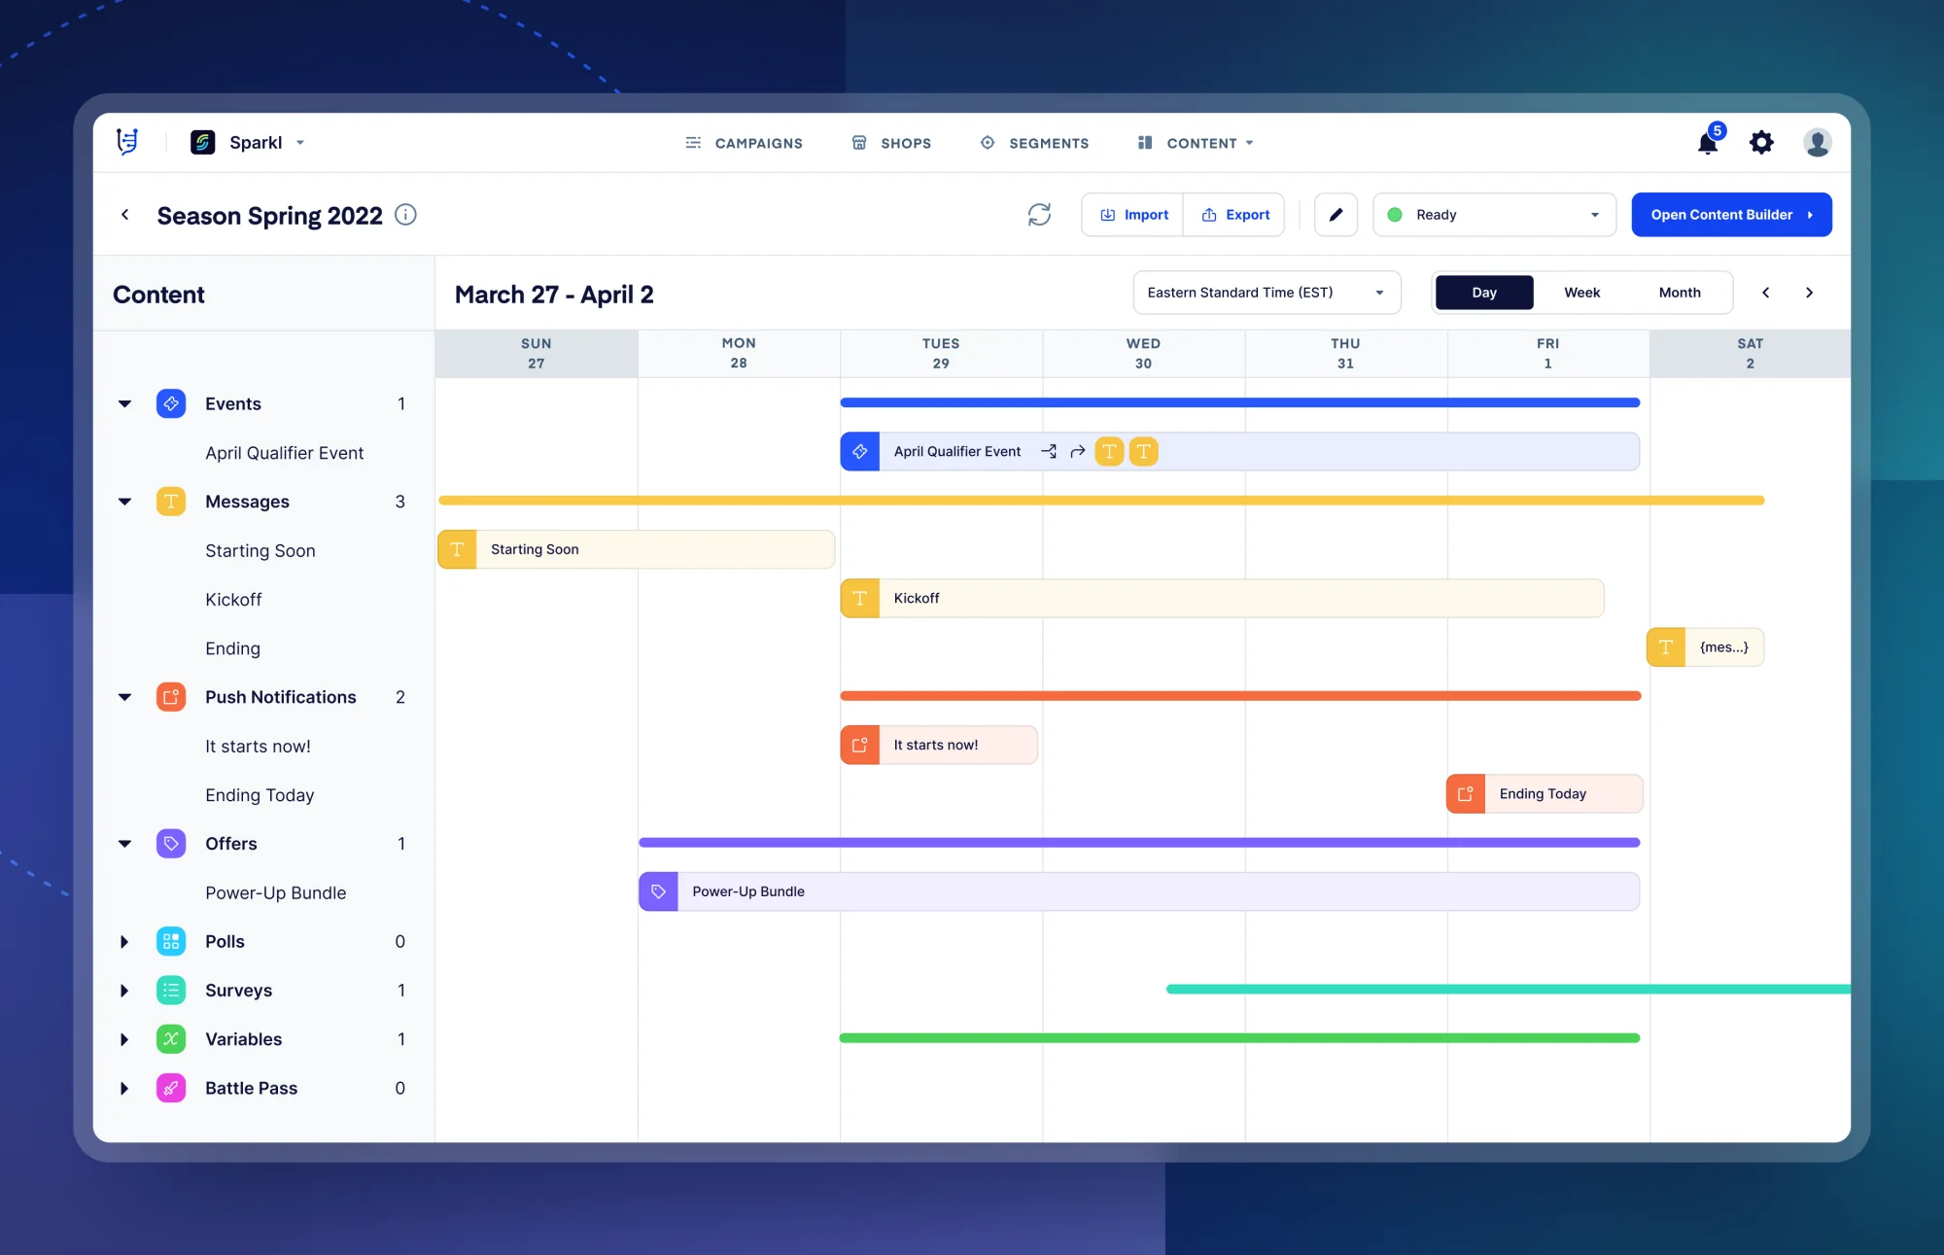1944x1255 pixels.
Task: Expand the Variables group
Action: point(124,1039)
